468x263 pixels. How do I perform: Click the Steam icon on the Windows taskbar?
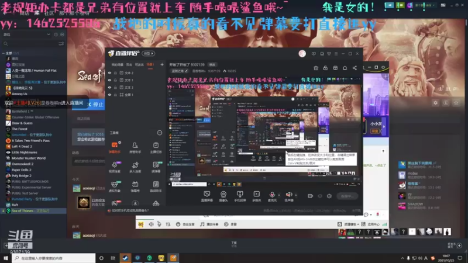[125, 258]
